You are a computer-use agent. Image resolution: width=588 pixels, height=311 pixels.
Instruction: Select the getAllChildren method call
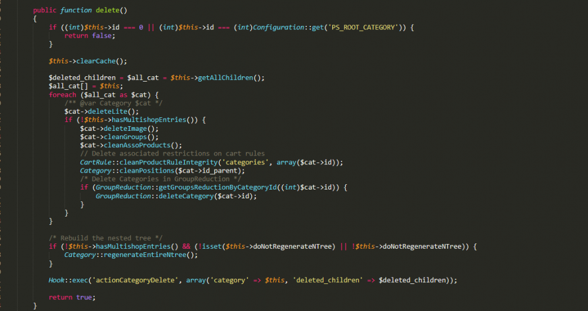tap(225, 78)
